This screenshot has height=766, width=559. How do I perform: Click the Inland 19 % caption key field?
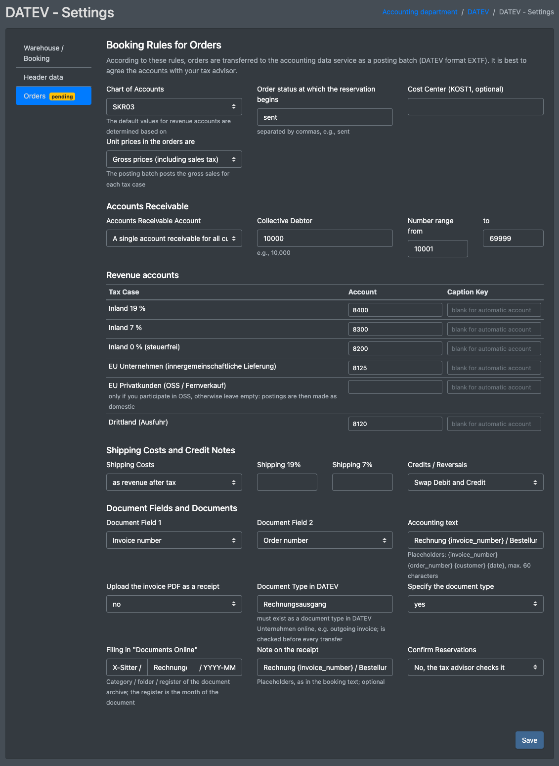click(x=494, y=310)
